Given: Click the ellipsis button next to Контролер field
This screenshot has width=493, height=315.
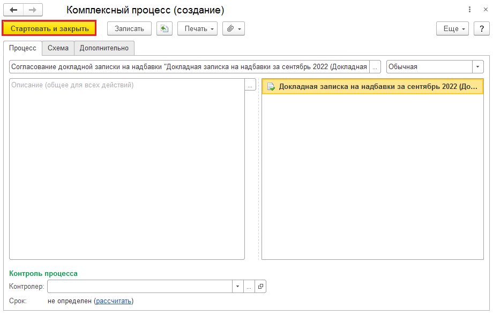Looking at the screenshot, I should pyautogui.click(x=249, y=287).
